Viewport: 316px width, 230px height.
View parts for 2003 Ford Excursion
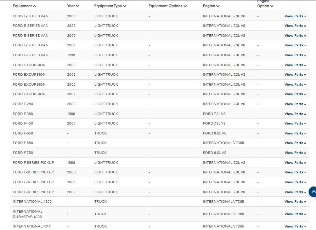pos(295,65)
